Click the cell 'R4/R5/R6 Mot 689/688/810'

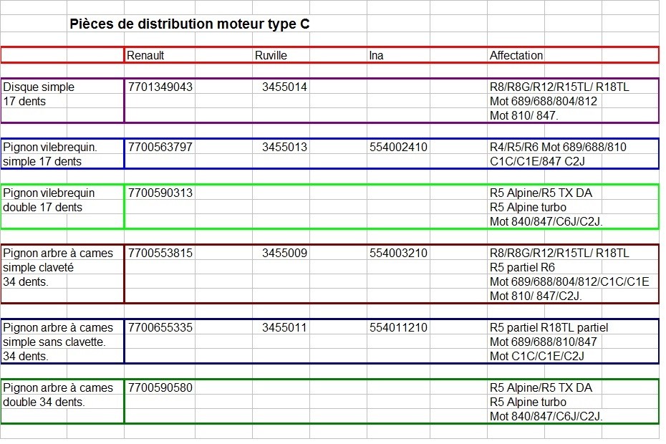(x=558, y=148)
